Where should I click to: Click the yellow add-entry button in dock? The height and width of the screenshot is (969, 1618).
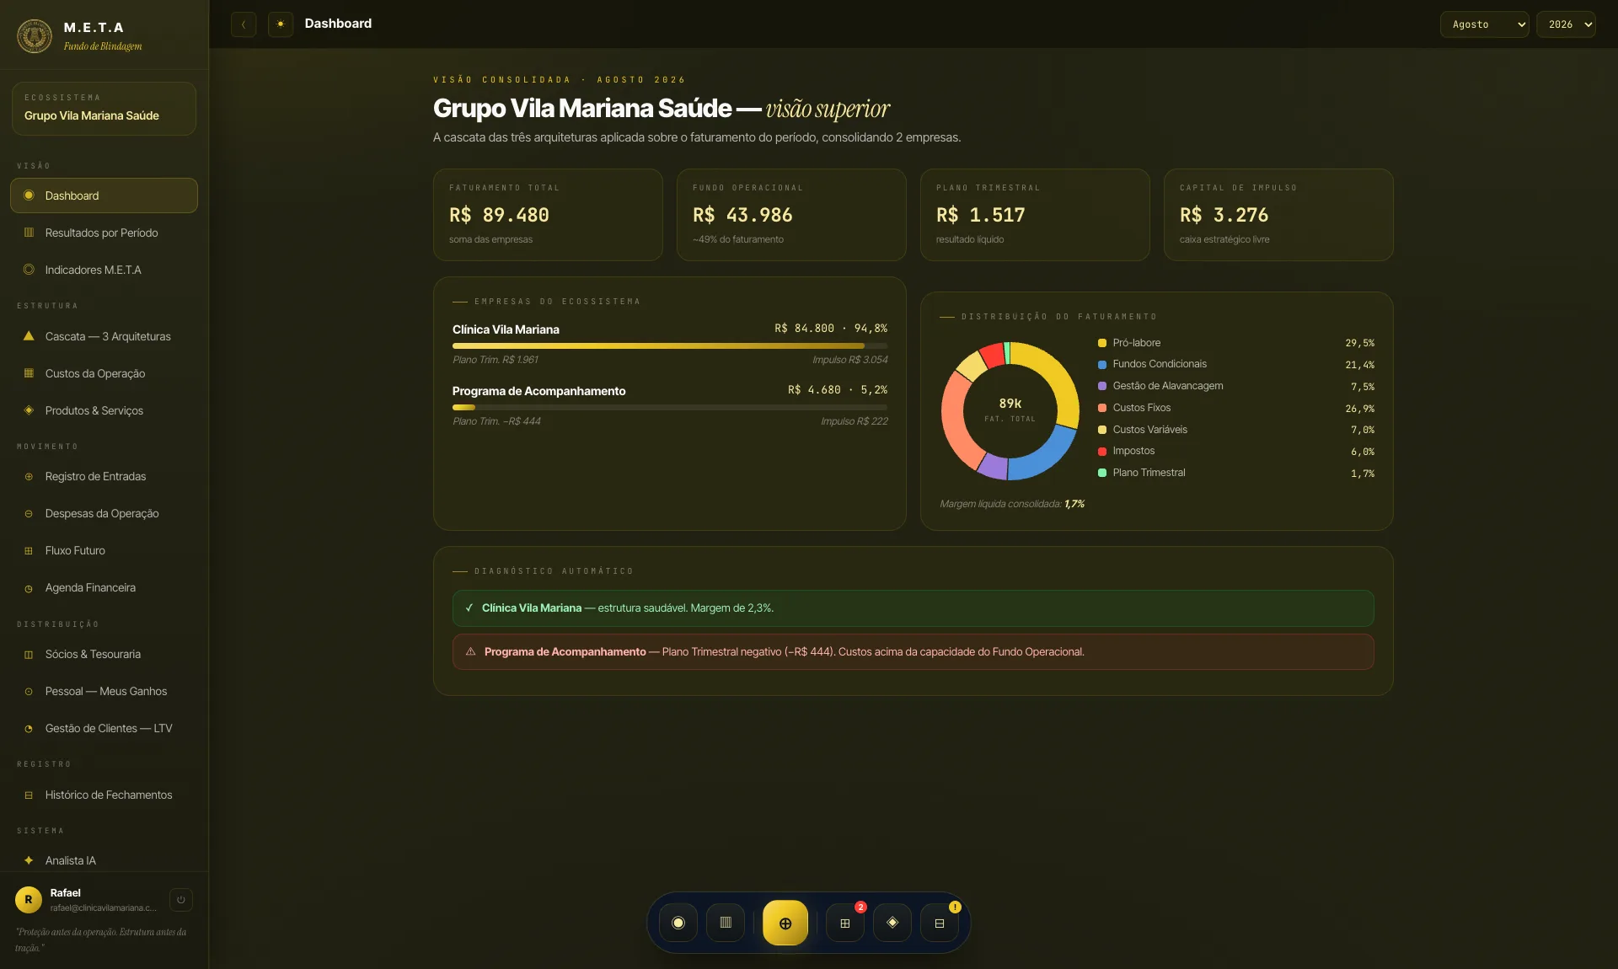coord(785,923)
